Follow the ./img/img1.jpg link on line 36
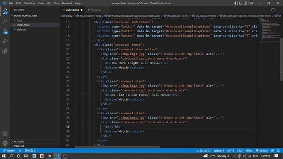This screenshot has width=283, height=159. pyautogui.click(x=132, y=117)
